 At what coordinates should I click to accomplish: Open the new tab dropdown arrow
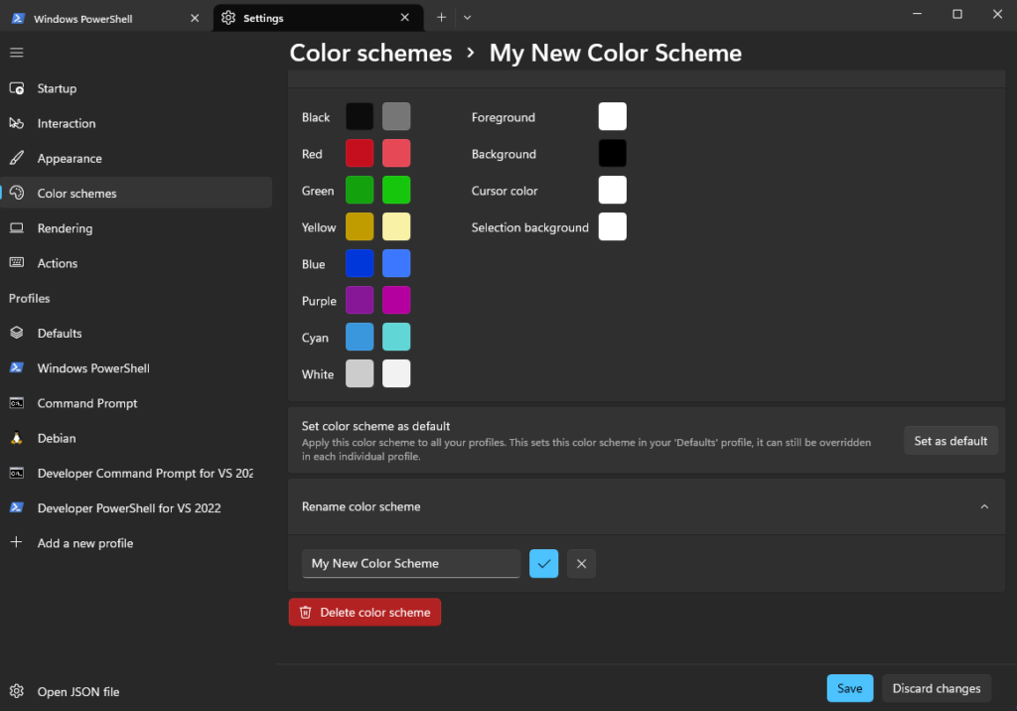(468, 17)
